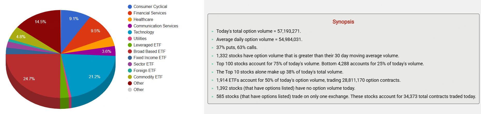The width and height of the screenshot is (481, 114).
Task: Click the Commodity ETF legend color dot
Action: (130, 77)
